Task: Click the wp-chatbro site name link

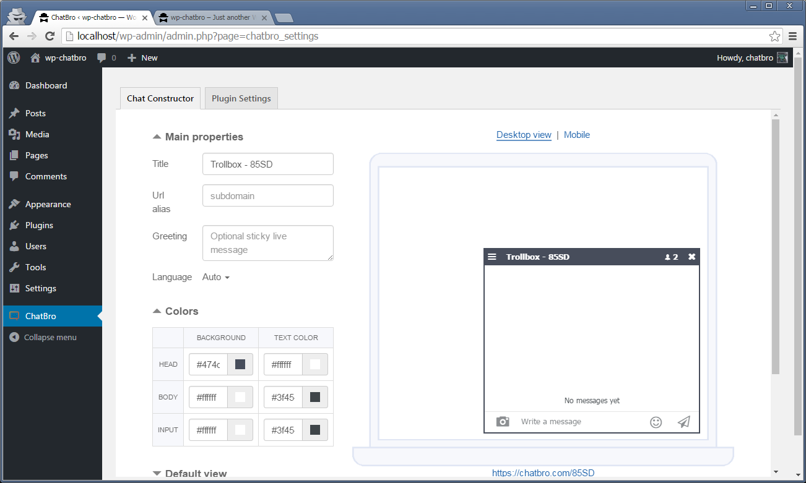Action: (x=66, y=58)
